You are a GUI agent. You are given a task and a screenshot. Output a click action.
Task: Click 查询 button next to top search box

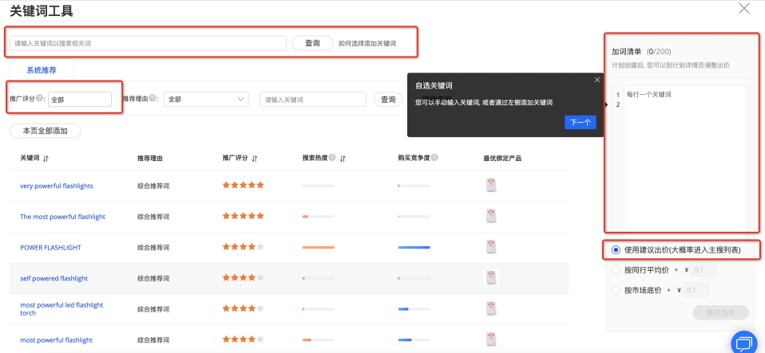point(311,43)
